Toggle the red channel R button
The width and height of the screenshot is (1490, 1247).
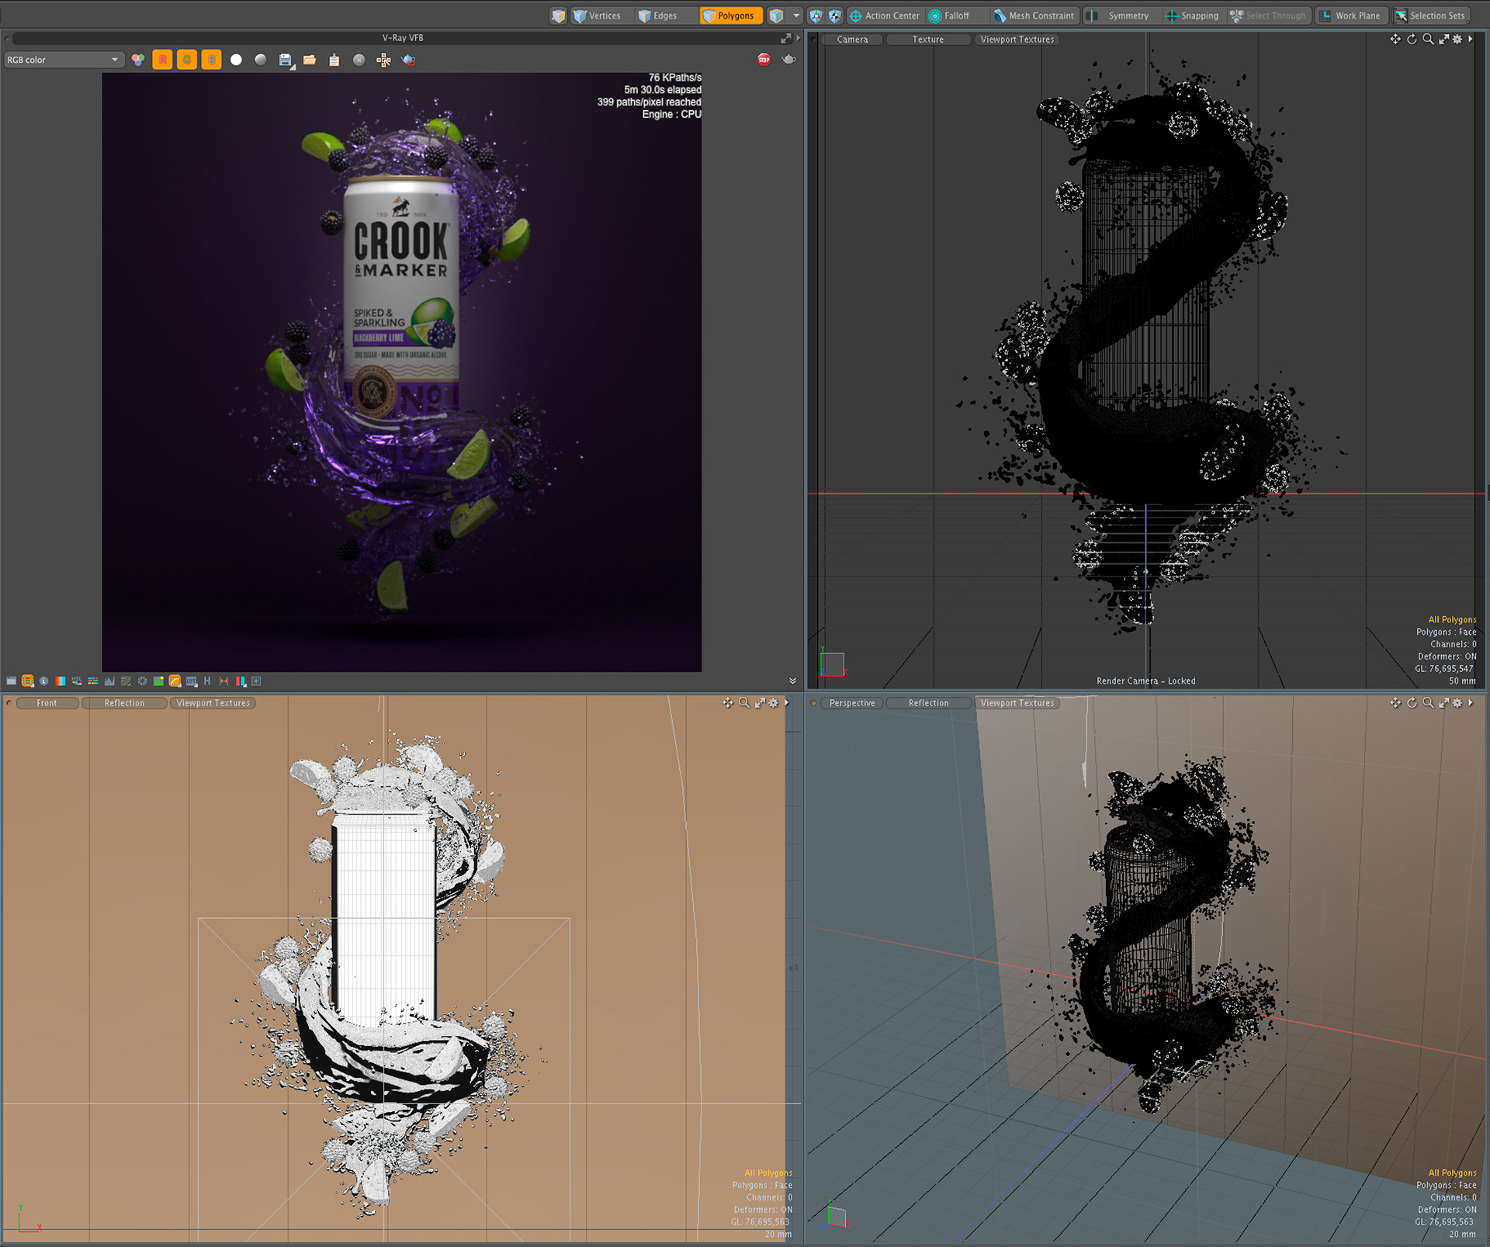coord(163,60)
